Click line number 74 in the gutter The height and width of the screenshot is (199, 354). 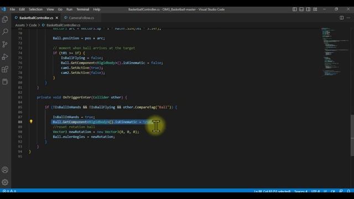point(20,53)
